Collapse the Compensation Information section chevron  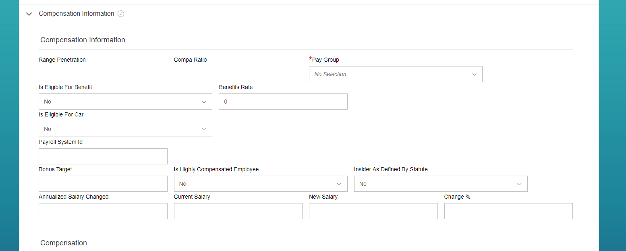pyautogui.click(x=29, y=14)
